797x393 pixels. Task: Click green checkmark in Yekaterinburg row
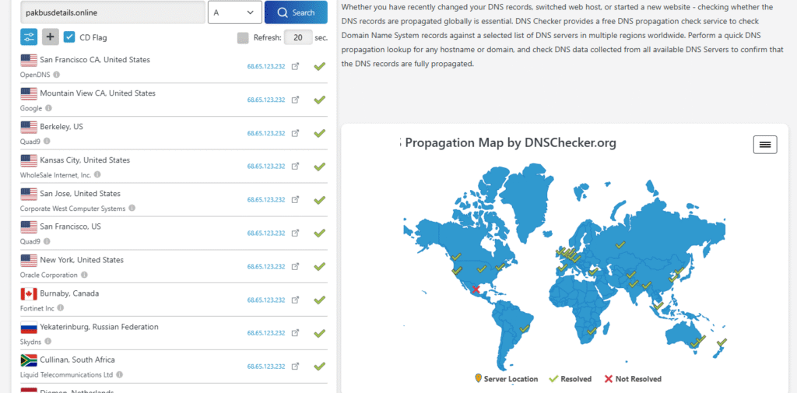[x=319, y=333]
